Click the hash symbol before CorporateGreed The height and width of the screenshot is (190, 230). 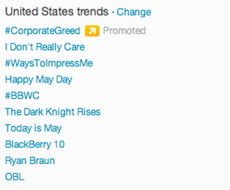8,31
